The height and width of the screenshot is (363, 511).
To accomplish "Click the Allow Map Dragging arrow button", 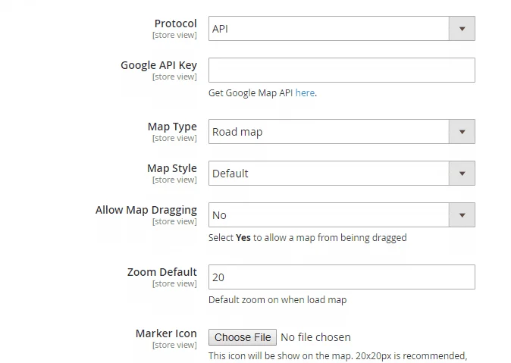I will tap(462, 215).
